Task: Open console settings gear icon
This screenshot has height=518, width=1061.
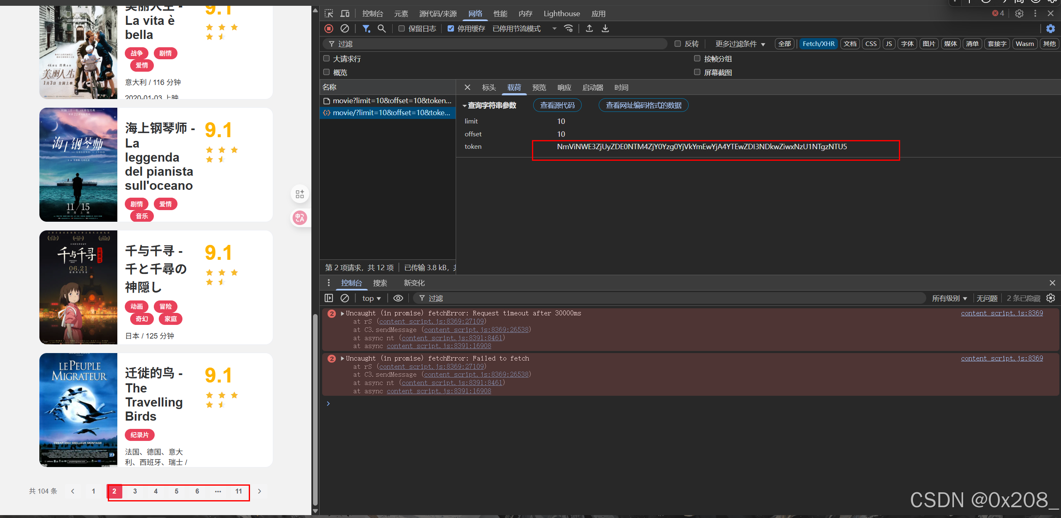Action: pyautogui.click(x=1051, y=298)
